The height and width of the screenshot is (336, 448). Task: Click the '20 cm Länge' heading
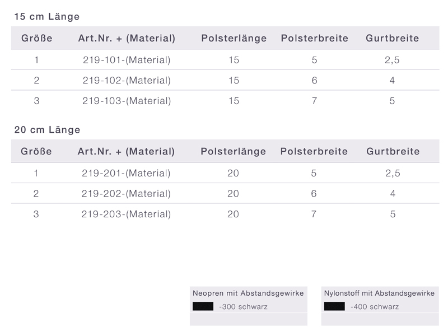pyautogui.click(x=47, y=130)
